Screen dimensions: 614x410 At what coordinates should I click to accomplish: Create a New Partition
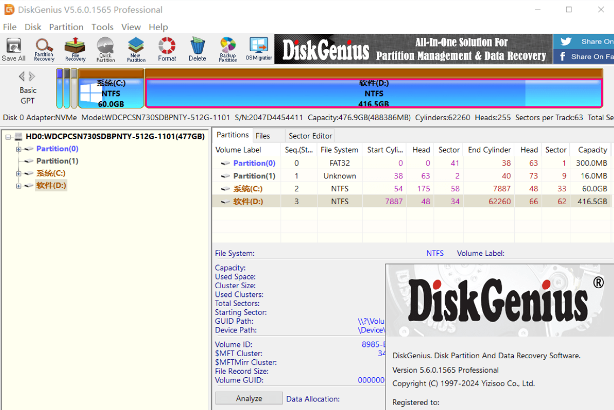(x=136, y=49)
